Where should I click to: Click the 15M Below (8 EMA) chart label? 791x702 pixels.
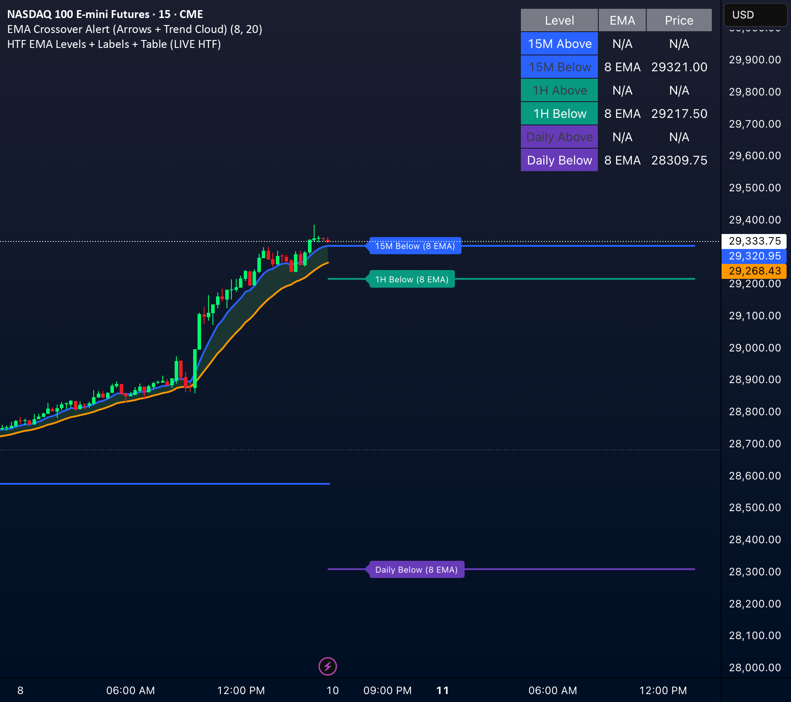click(x=415, y=246)
